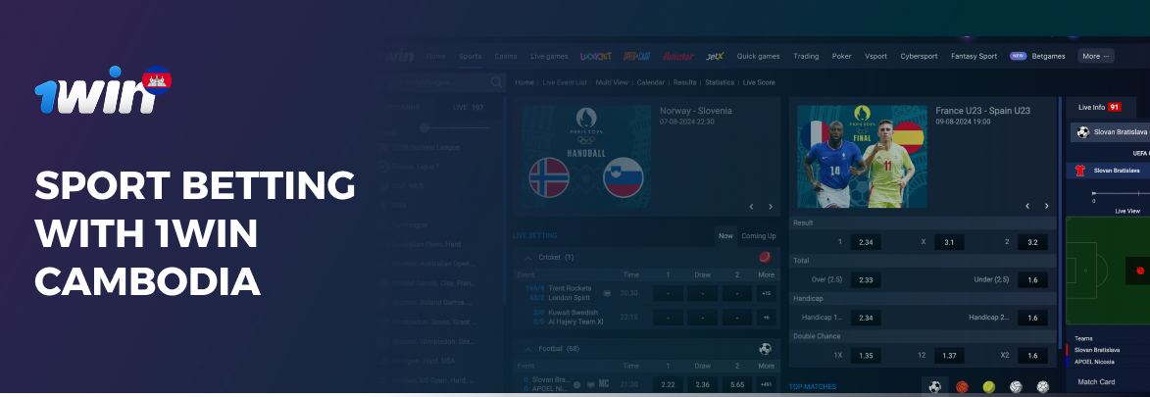Image resolution: width=1150 pixels, height=397 pixels.
Task: Select football icon in Top Matches
Action: pyautogui.click(x=935, y=387)
